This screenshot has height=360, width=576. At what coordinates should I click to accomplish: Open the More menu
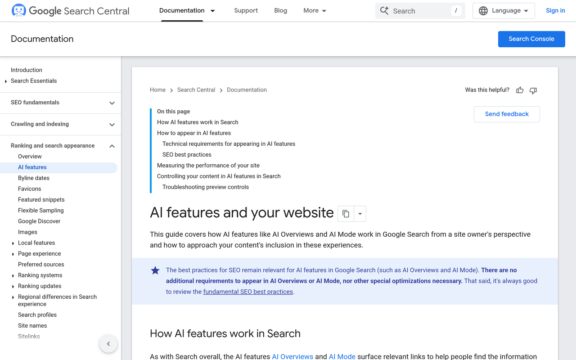[x=315, y=11]
